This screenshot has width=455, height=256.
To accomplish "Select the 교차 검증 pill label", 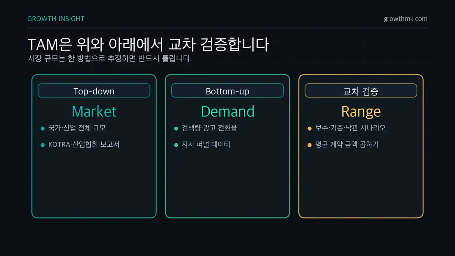I will 361,91.
